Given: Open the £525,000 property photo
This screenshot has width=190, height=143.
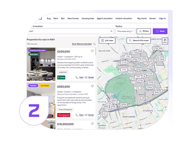Looking at the screenshot, I should pos(41,64).
